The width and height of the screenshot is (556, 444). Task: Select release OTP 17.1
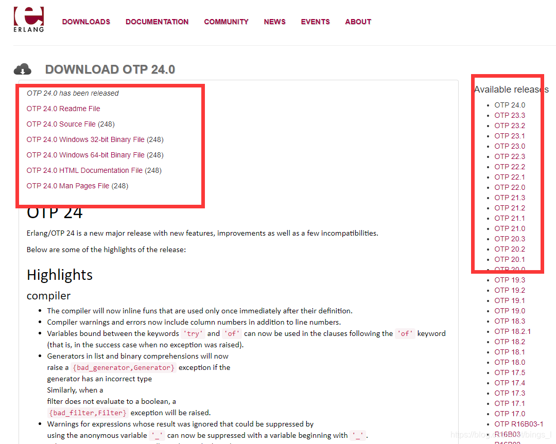[510, 403]
